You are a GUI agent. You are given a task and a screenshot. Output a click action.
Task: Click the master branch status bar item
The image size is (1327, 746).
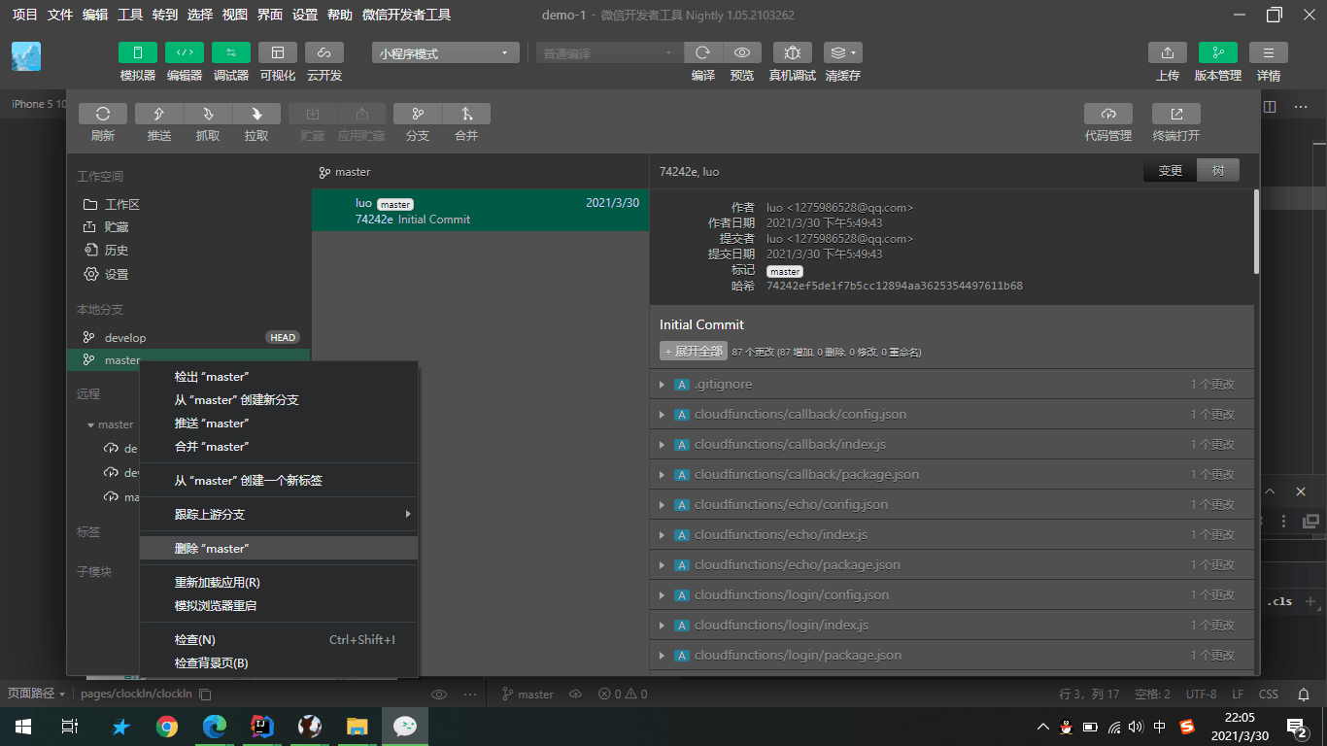[x=527, y=695]
